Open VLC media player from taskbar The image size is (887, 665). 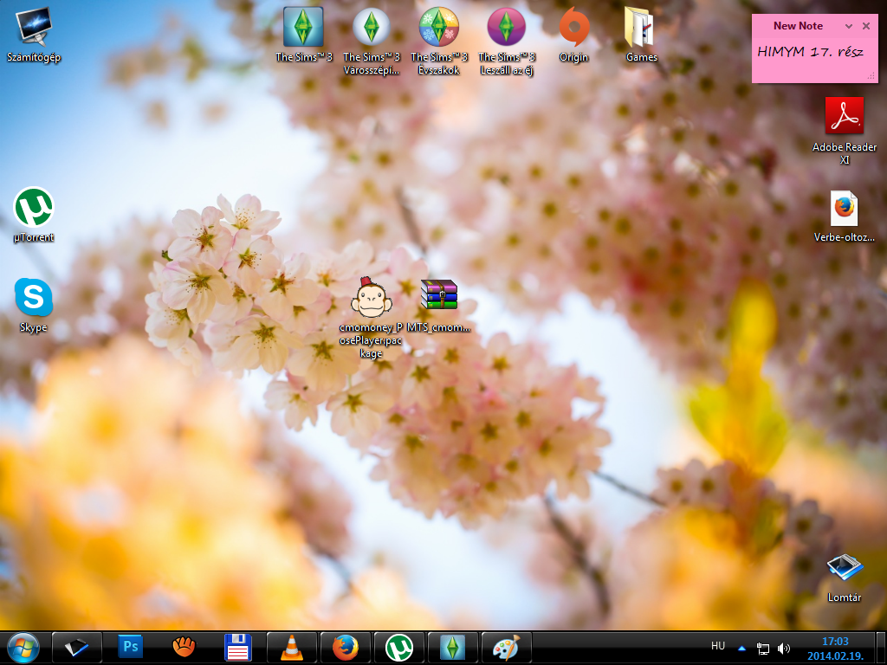point(291,648)
